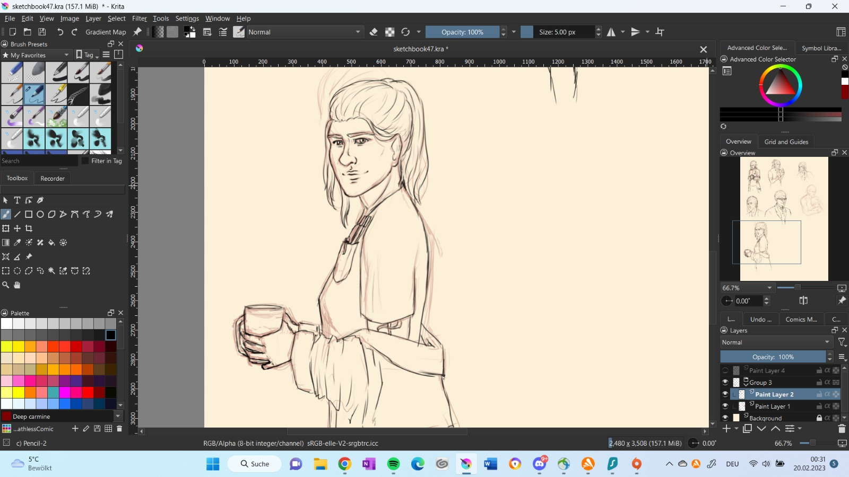Hide the Background layer
Image resolution: width=849 pixels, height=477 pixels.
pyautogui.click(x=725, y=418)
